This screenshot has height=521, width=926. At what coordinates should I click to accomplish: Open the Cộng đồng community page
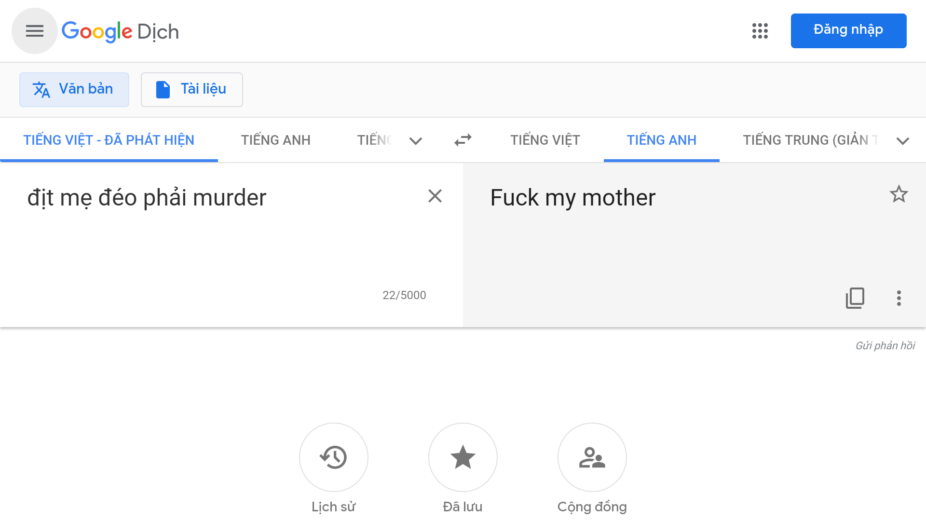592,457
